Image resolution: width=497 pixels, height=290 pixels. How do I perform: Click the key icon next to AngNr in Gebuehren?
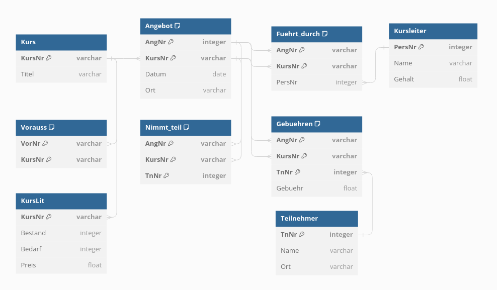pyautogui.click(x=302, y=140)
